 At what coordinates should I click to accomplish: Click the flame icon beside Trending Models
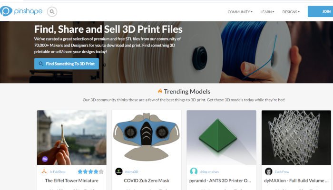(160, 91)
